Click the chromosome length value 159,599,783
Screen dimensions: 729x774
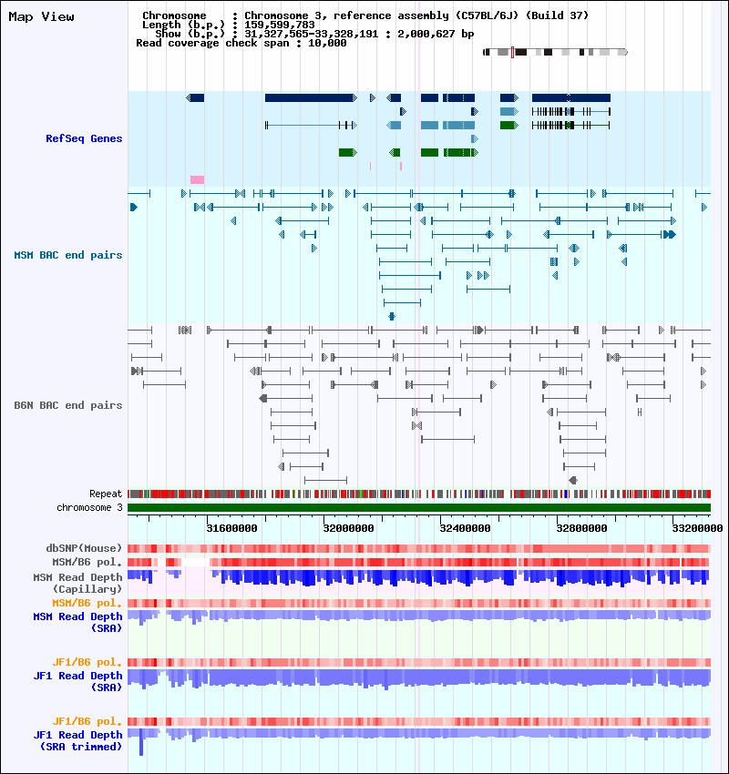coord(280,25)
